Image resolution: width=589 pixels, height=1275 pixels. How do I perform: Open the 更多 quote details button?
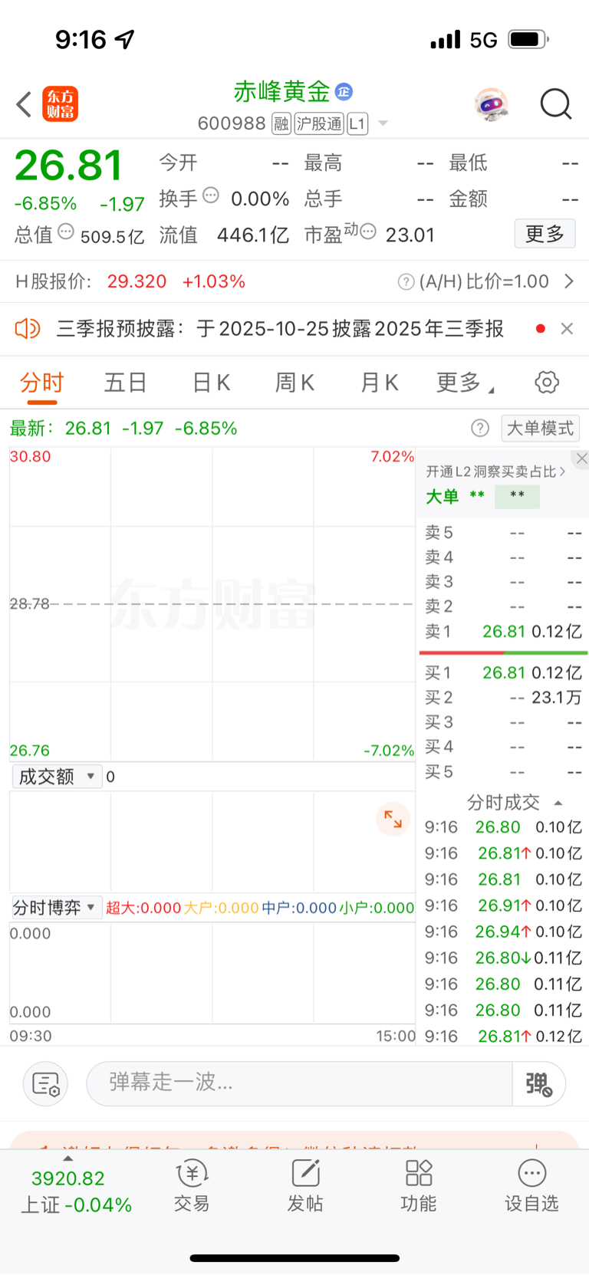[x=545, y=234]
